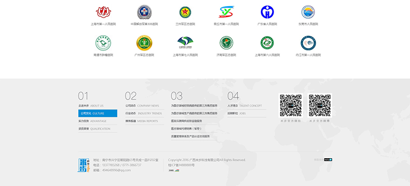
Task: Click the green bird circular hospital logo
Action: tap(103, 43)
